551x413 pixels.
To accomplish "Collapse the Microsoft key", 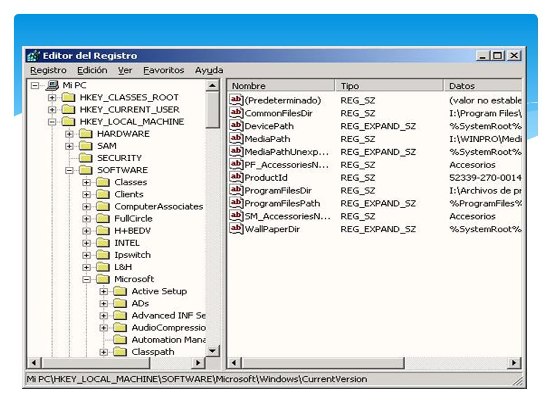I will [x=87, y=279].
